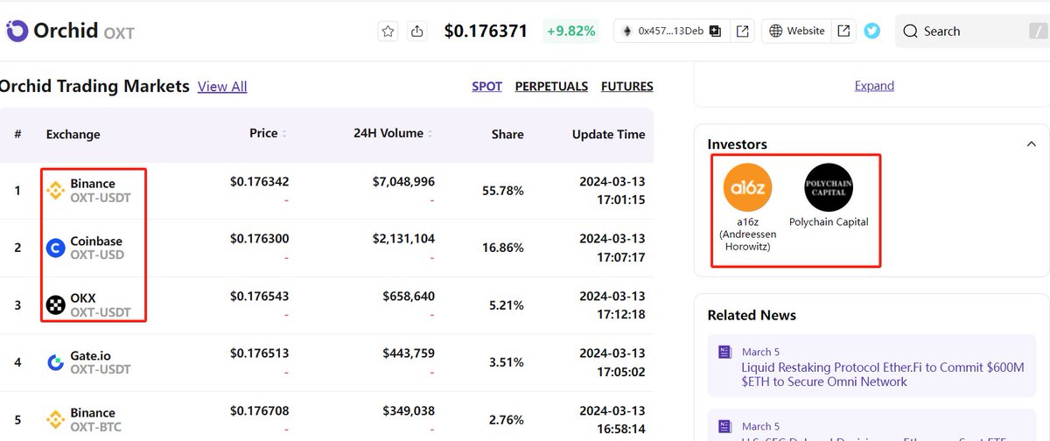Click the magnifier icon in Search
Viewport: 1050px width, 441px height.
pyautogui.click(x=911, y=31)
